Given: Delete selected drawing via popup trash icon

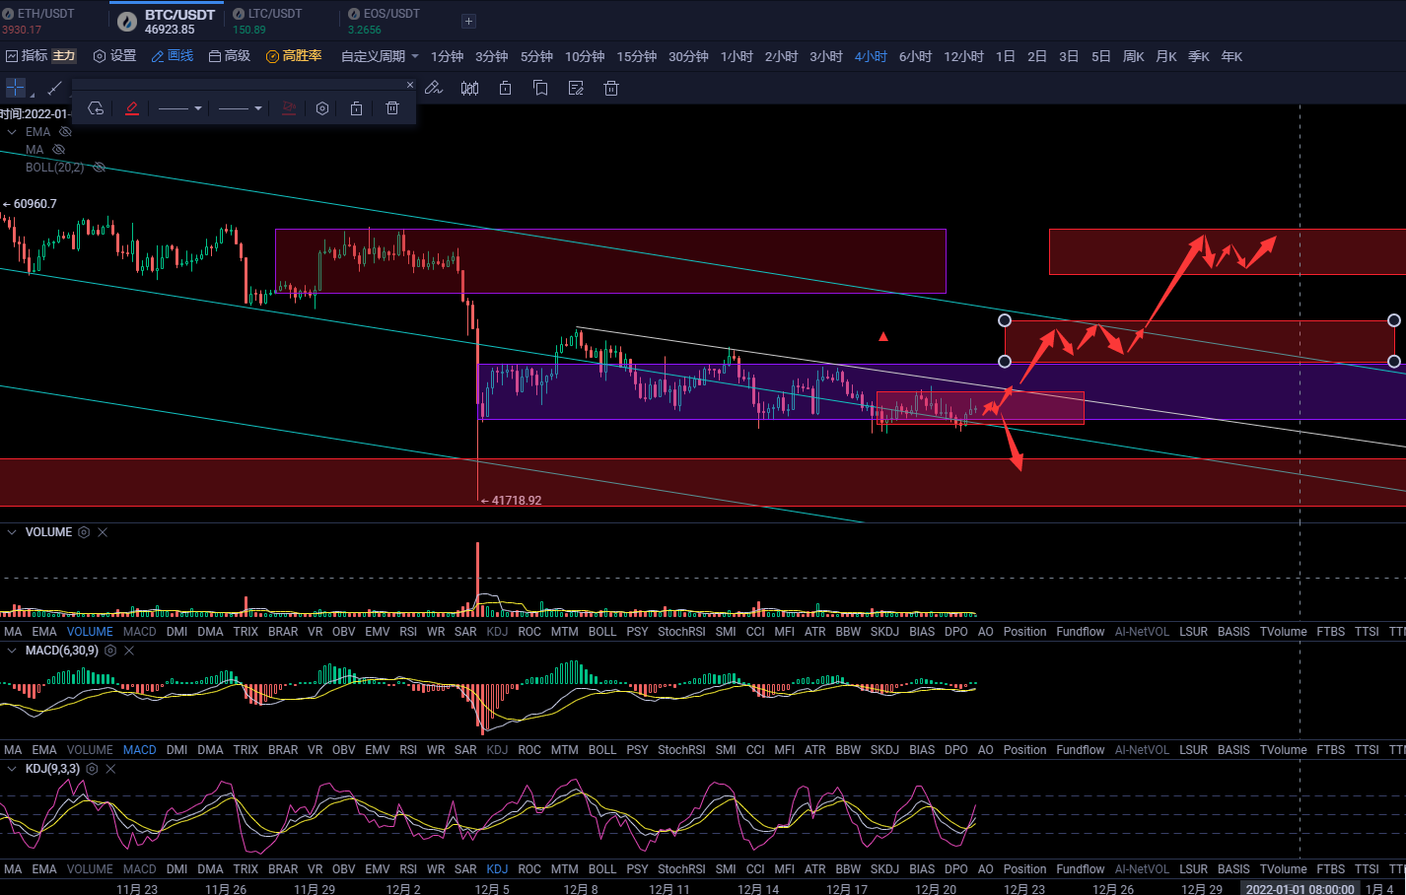Looking at the screenshot, I should [x=392, y=108].
